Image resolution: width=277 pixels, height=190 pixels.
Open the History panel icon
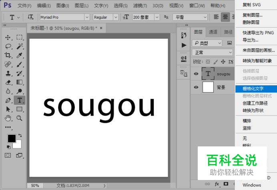pyautogui.click(x=184, y=35)
